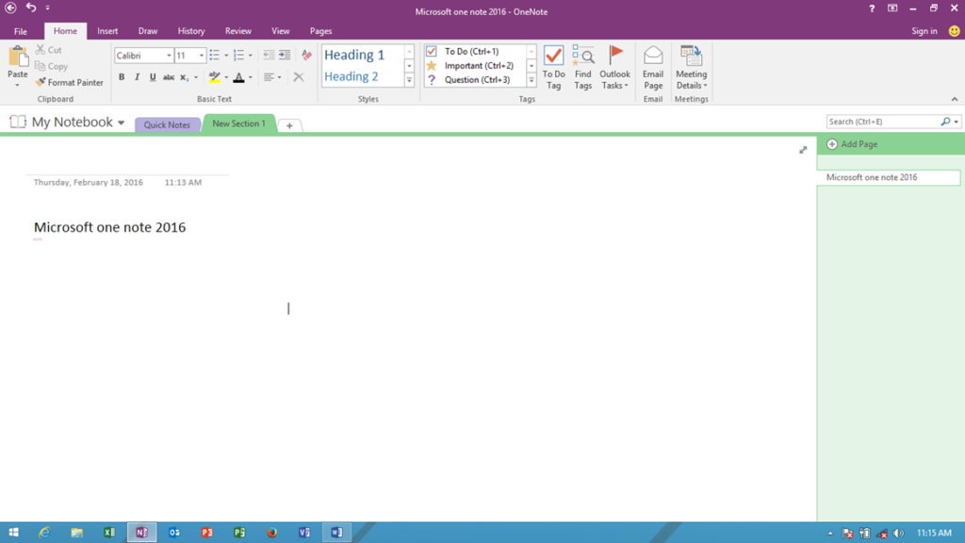This screenshot has height=543, width=965.
Task: Switch to the Draw tab
Action: click(x=148, y=31)
